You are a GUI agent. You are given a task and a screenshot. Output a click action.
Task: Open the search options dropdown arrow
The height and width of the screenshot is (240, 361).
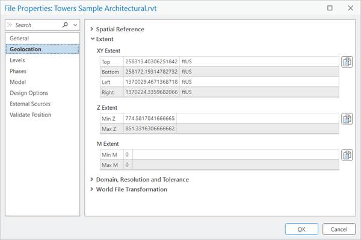click(75, 25)
